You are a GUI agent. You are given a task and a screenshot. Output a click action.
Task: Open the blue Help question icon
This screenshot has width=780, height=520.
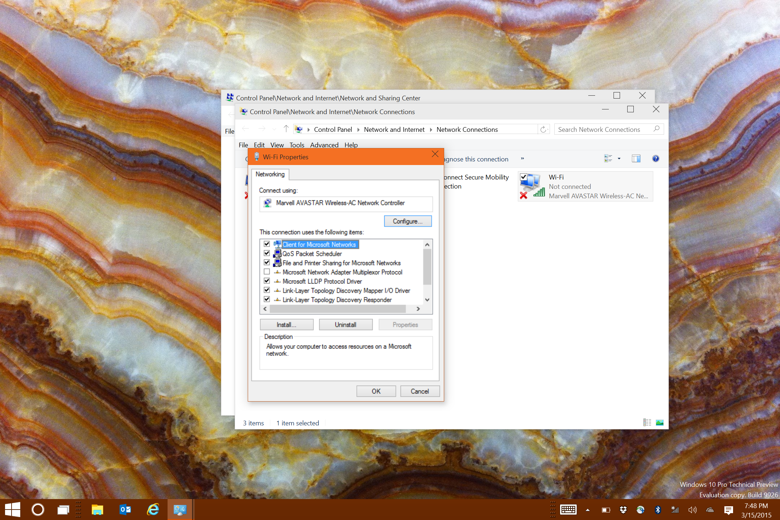pos(656,159)
